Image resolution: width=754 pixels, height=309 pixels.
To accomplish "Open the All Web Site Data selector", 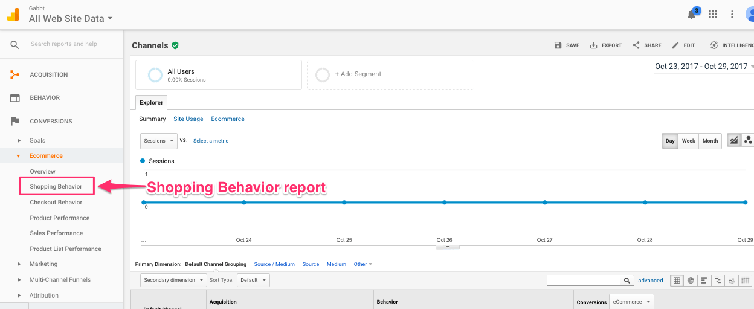I will click(71, 18).
